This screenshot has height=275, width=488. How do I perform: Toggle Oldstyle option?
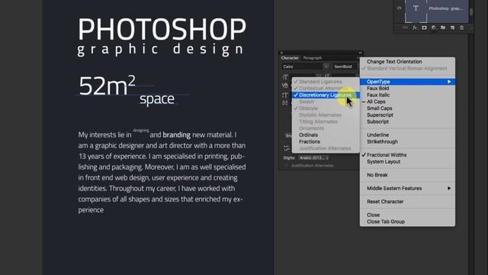pos(326,108)
